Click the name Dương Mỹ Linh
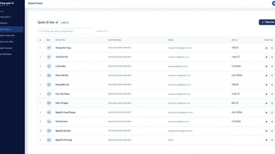275x154 pixels. 62,85
